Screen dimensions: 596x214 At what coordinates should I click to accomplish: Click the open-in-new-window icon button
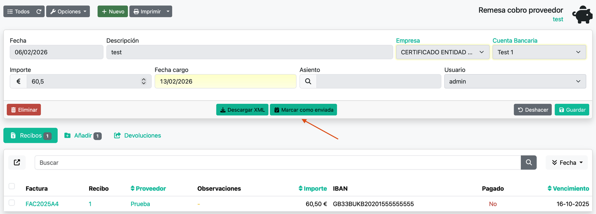pyautogui.click(x=17, y=162)
